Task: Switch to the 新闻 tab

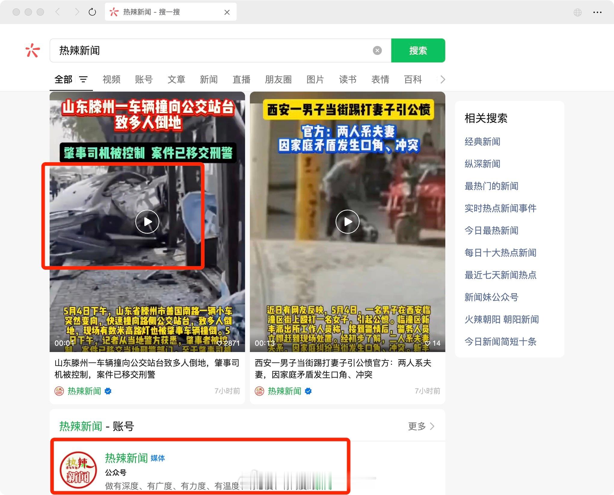Action: pyautogui.click(x=209, y=79)
